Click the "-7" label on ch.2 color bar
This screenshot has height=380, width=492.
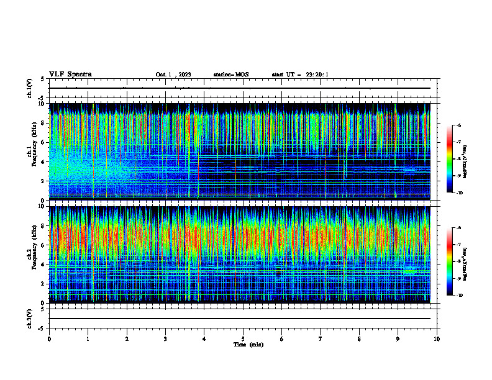pyautogui.click(x=458, y=245)
